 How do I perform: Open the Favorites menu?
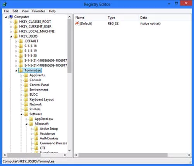(39, 11)
